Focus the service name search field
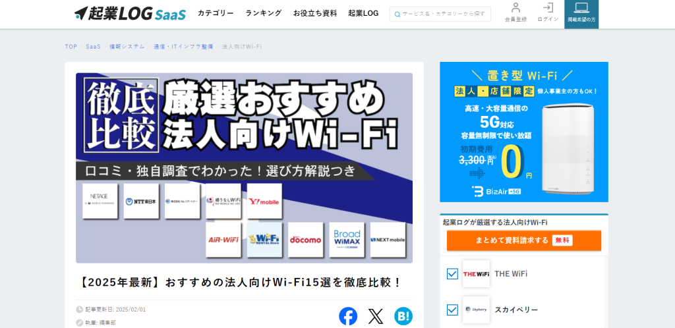Screen dimensions: 675x328 (440, 14)
